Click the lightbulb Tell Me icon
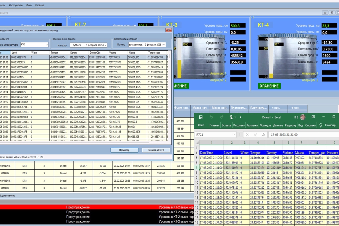Viewport: 339px width, 226px height. pyautogui.click(x=320, y=125)
